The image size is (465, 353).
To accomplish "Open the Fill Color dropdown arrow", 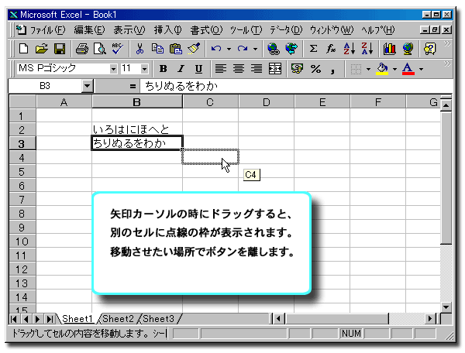I will coord(394,69).
